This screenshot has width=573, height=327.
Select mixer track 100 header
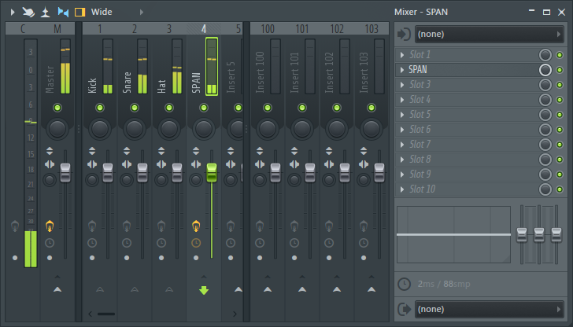[x=268, y=29]
